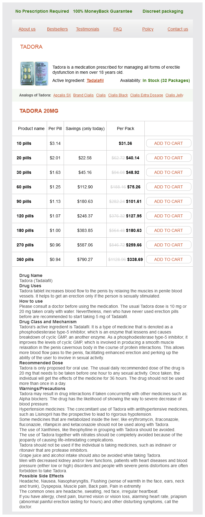205x517 pixels.
Task: Follow the Tadalafil active ingredient link
Action: (x=95, y=80)
